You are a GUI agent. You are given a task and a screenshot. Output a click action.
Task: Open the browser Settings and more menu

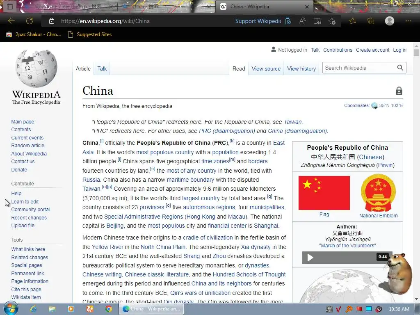coord(408,21)
